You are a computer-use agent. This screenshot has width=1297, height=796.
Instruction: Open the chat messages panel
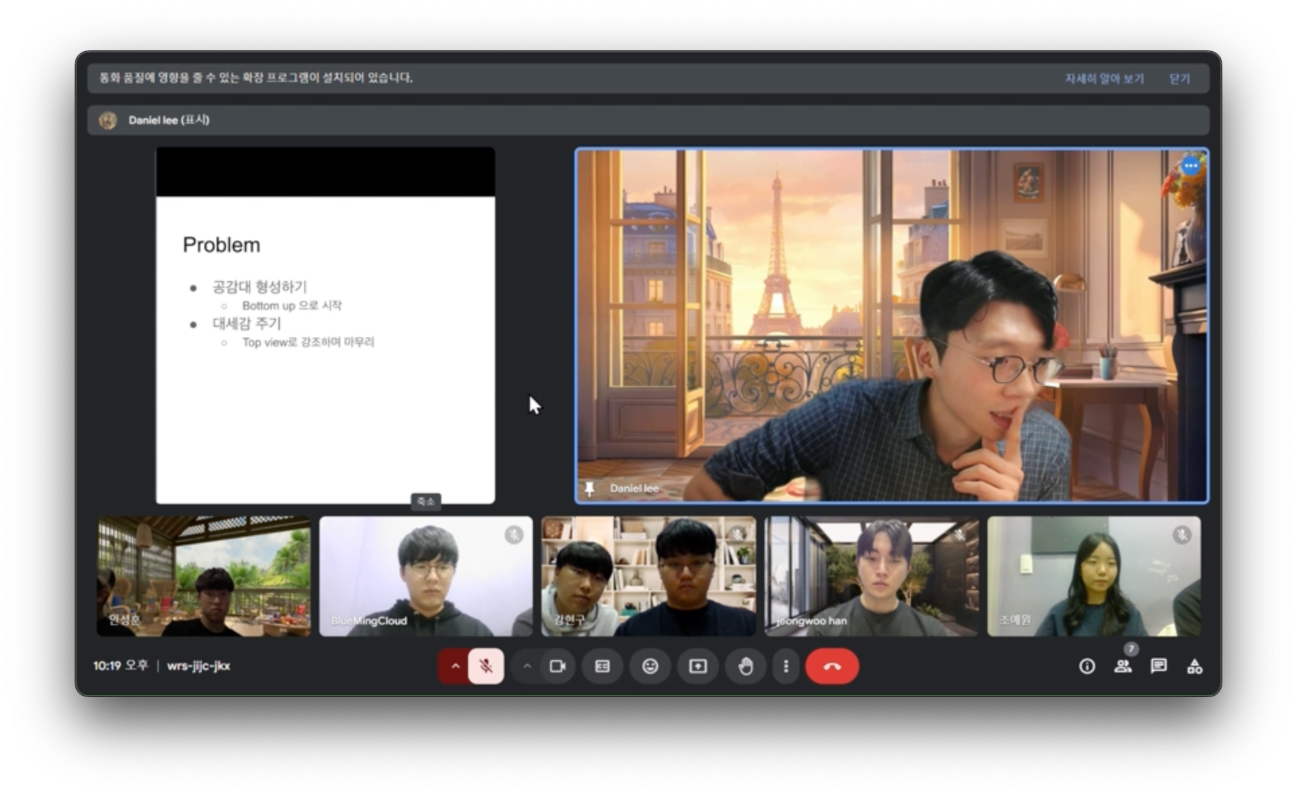[1158, 666]
